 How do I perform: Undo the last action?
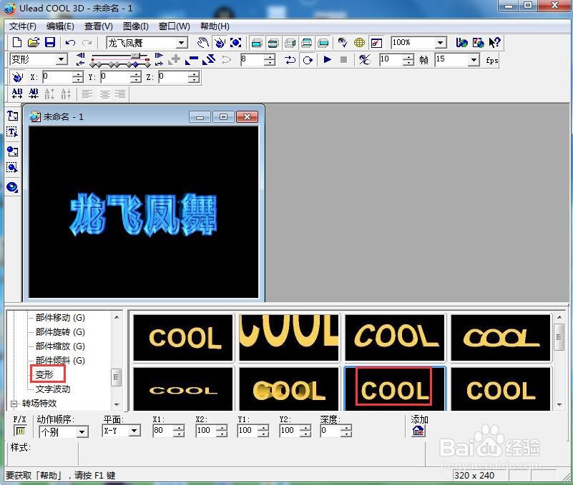70,43
